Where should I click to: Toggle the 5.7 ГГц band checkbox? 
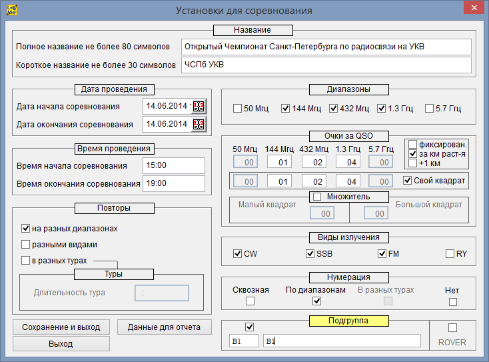(x=430, y=109)
